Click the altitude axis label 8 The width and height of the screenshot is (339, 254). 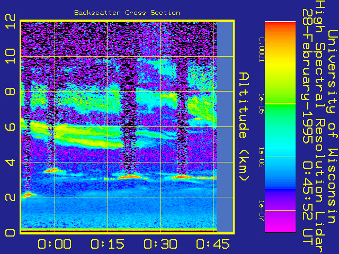pos(10,91)
